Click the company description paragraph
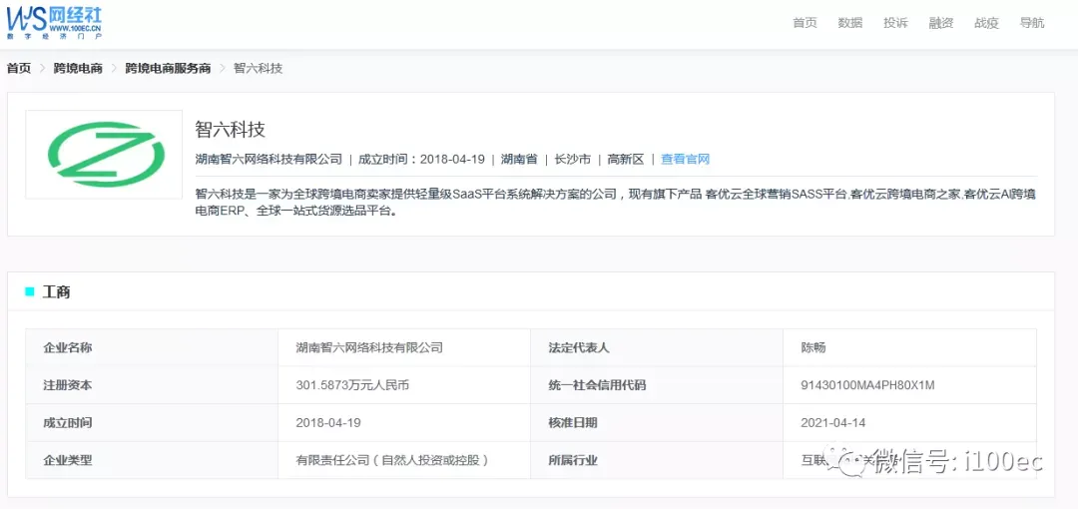 (x=615, y=203)
